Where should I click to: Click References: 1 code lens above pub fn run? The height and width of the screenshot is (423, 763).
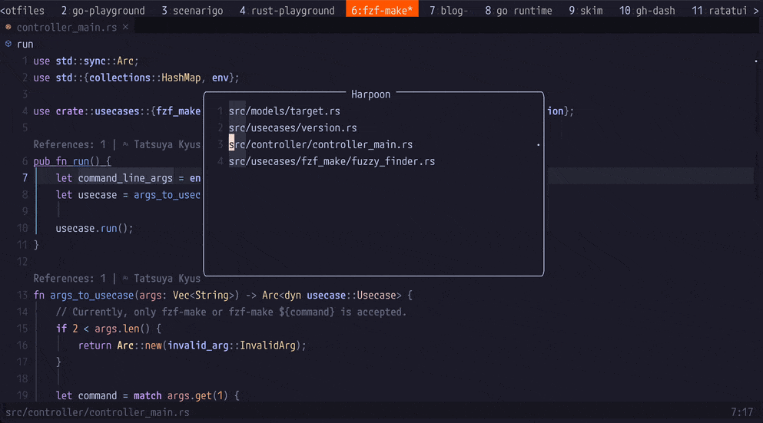(69, 144)
